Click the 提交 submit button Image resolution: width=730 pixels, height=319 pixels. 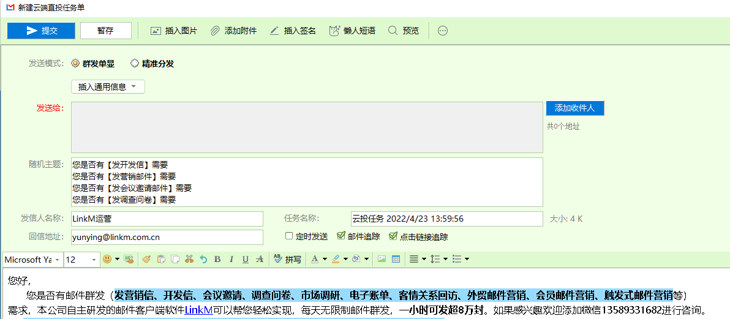click(x=41, y=31)
